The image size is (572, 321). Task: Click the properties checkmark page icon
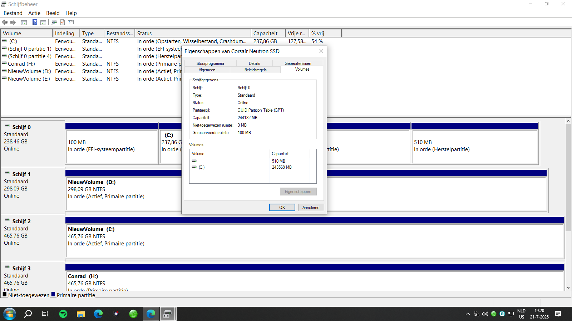[63, 22]
